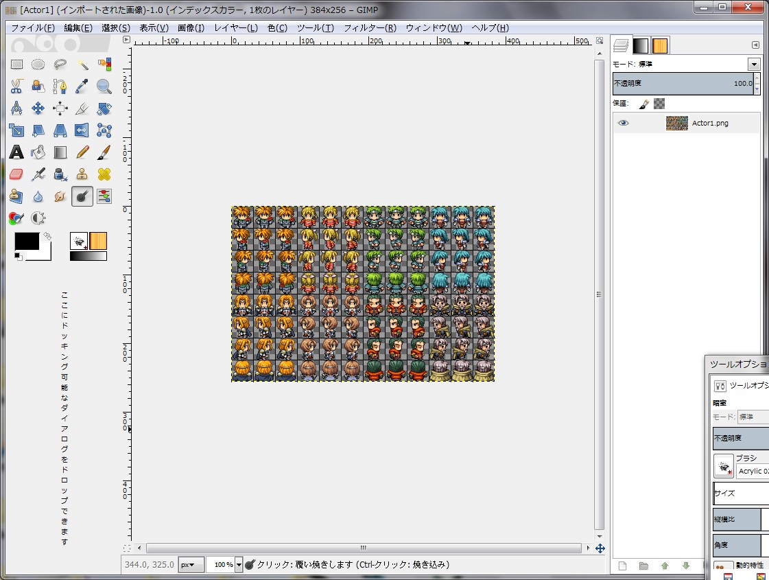This screenshot has height=580, width=769.
Task: Select the Cage Transform tool
Action: (104, 130)
